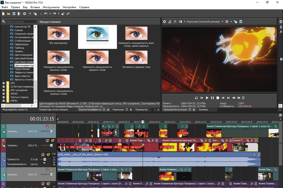
Task: Jump to end of project
Action: [228, 98]
